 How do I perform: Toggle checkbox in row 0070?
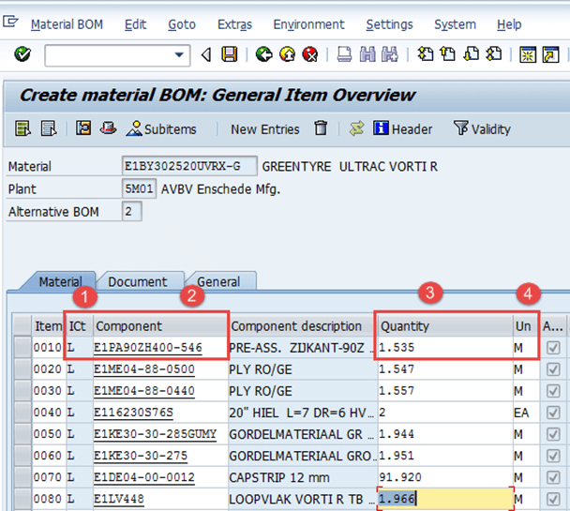(553, 478)
